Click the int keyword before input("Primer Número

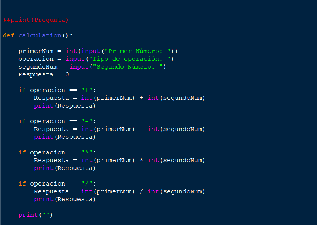coord(71,51)
